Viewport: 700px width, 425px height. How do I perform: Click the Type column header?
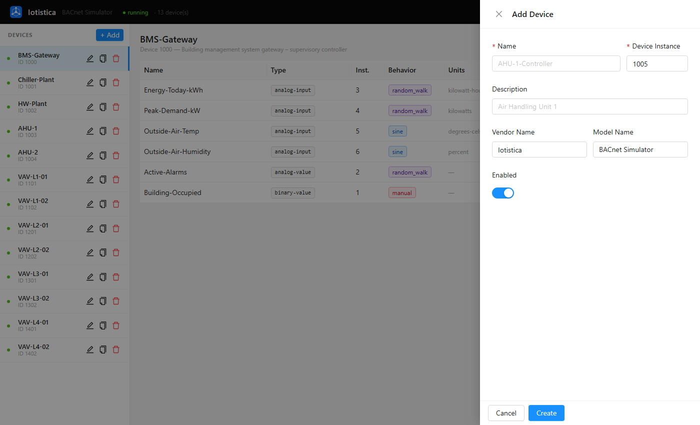278,70
